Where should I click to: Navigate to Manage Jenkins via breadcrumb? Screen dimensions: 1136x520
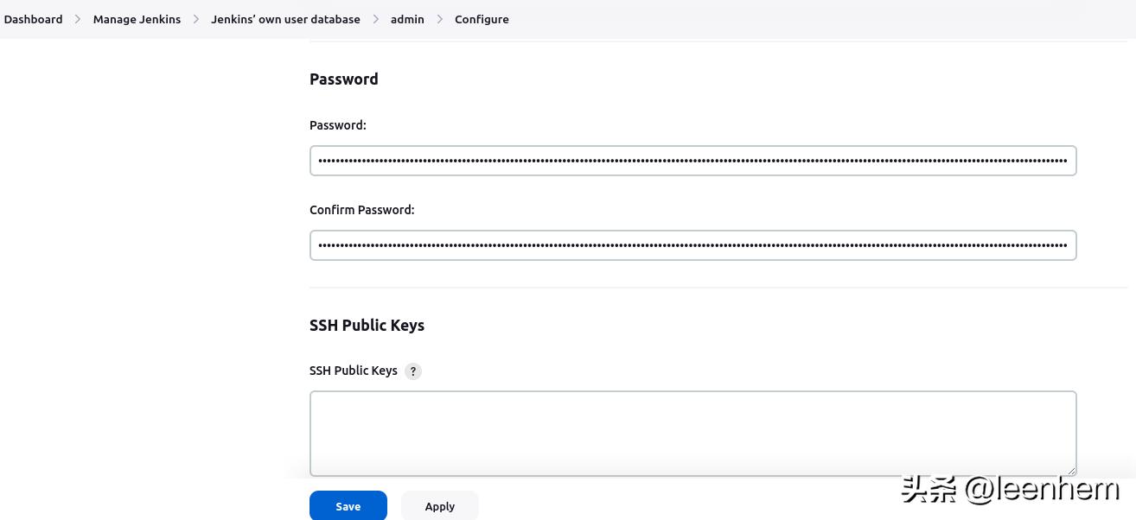click(x=137, y=18)
